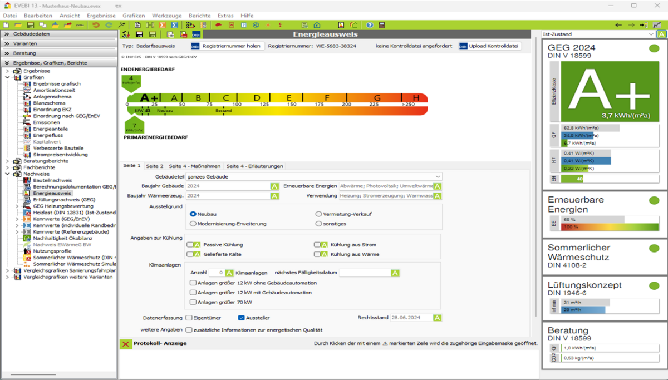Enable Kühlung aus Strom checkbox
Viewport: 668px width, 380px height.
pyautogui.click(x=317, y=245)
